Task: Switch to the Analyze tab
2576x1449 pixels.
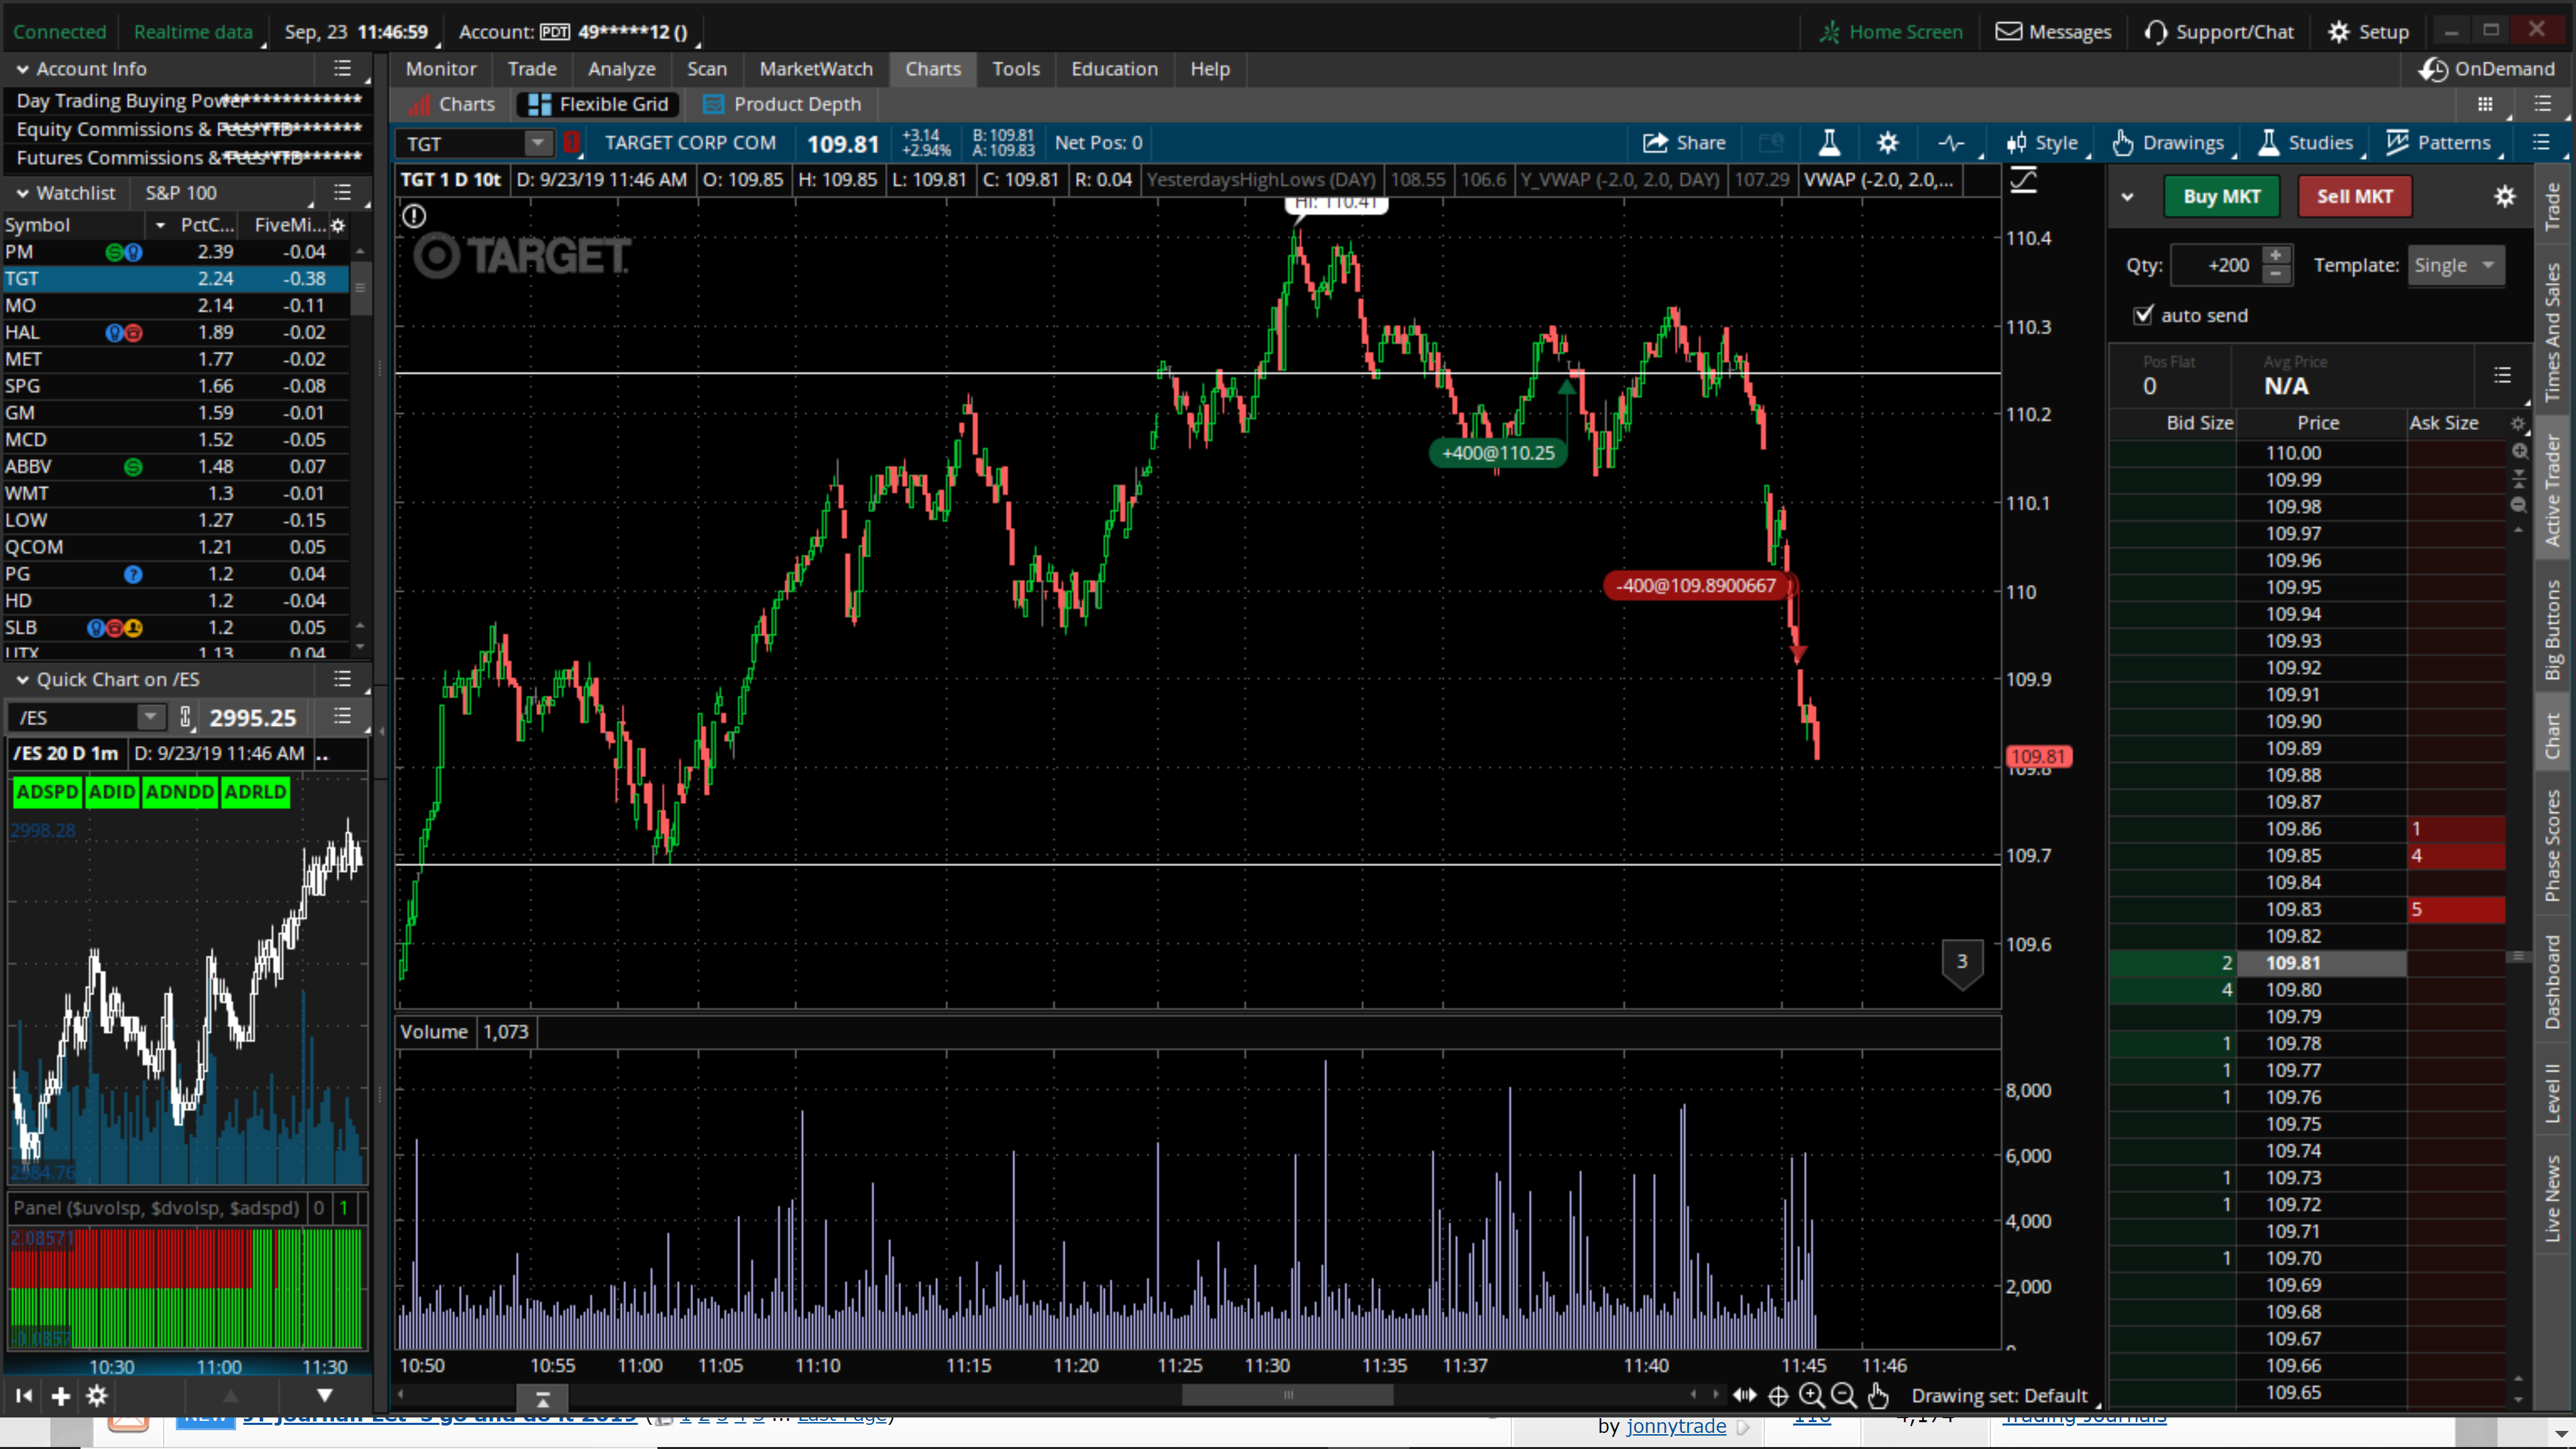Action: (x=622, y=69)
